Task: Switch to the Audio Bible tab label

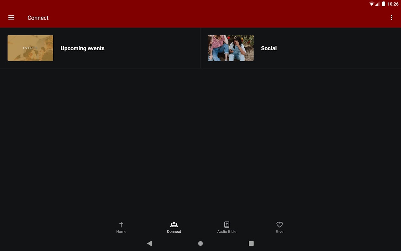Action: tap(227, 232)
